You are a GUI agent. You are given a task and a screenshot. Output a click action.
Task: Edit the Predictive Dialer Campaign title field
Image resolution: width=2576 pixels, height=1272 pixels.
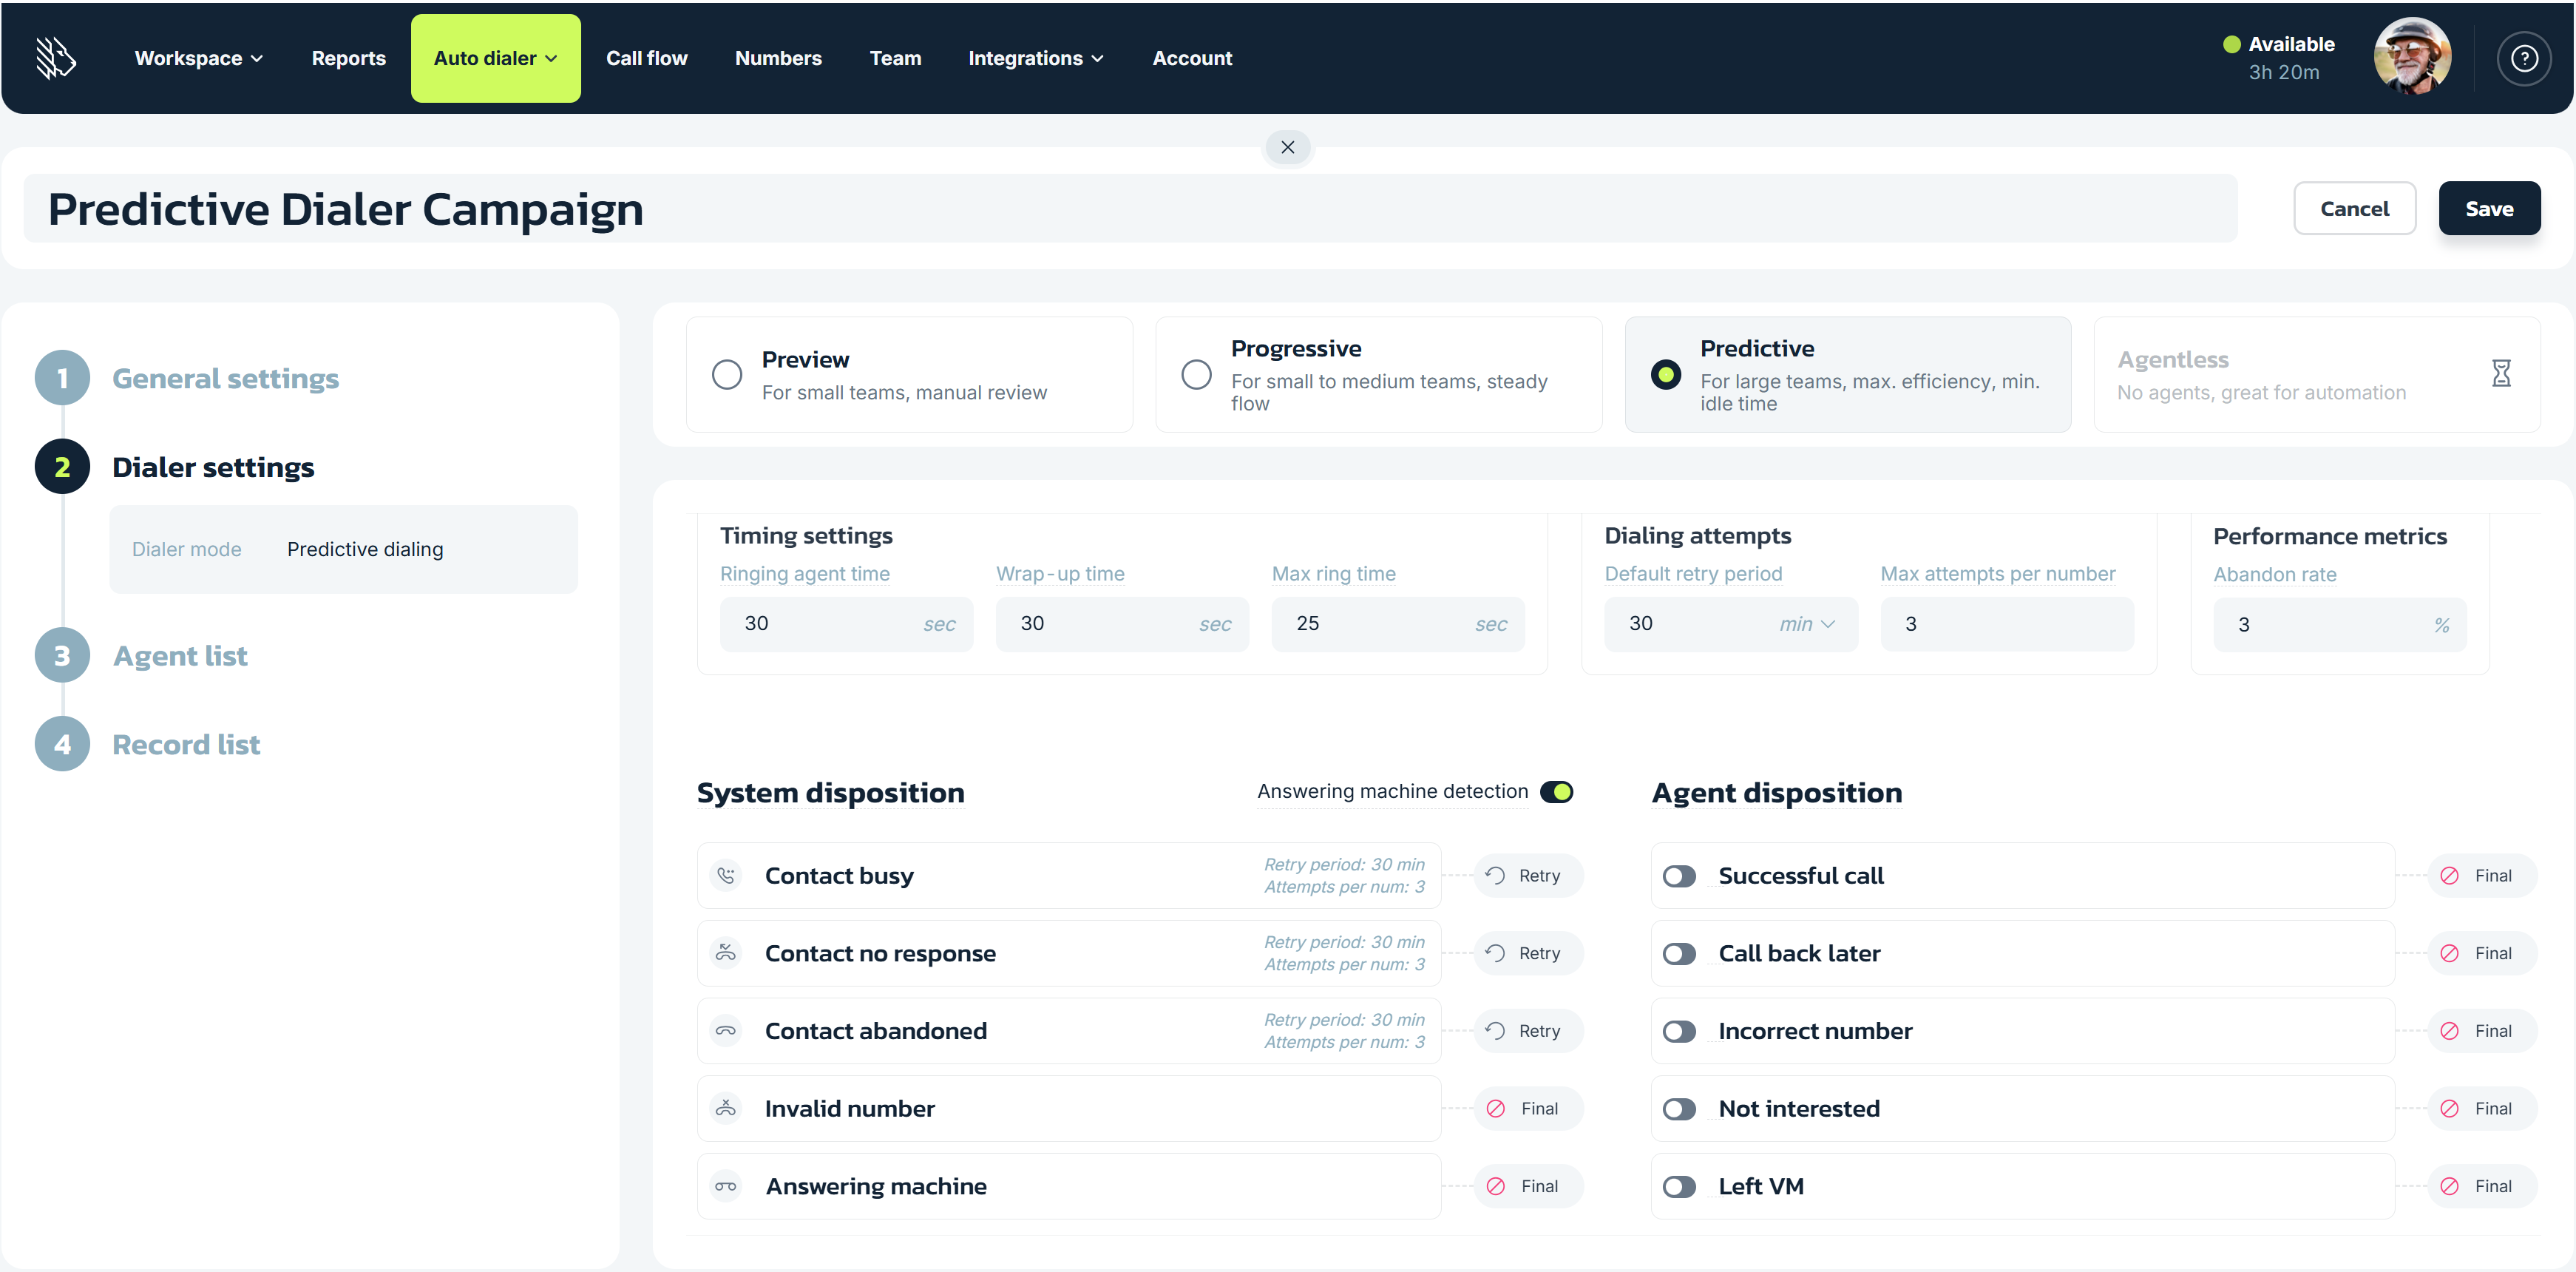coord(1130,208)
